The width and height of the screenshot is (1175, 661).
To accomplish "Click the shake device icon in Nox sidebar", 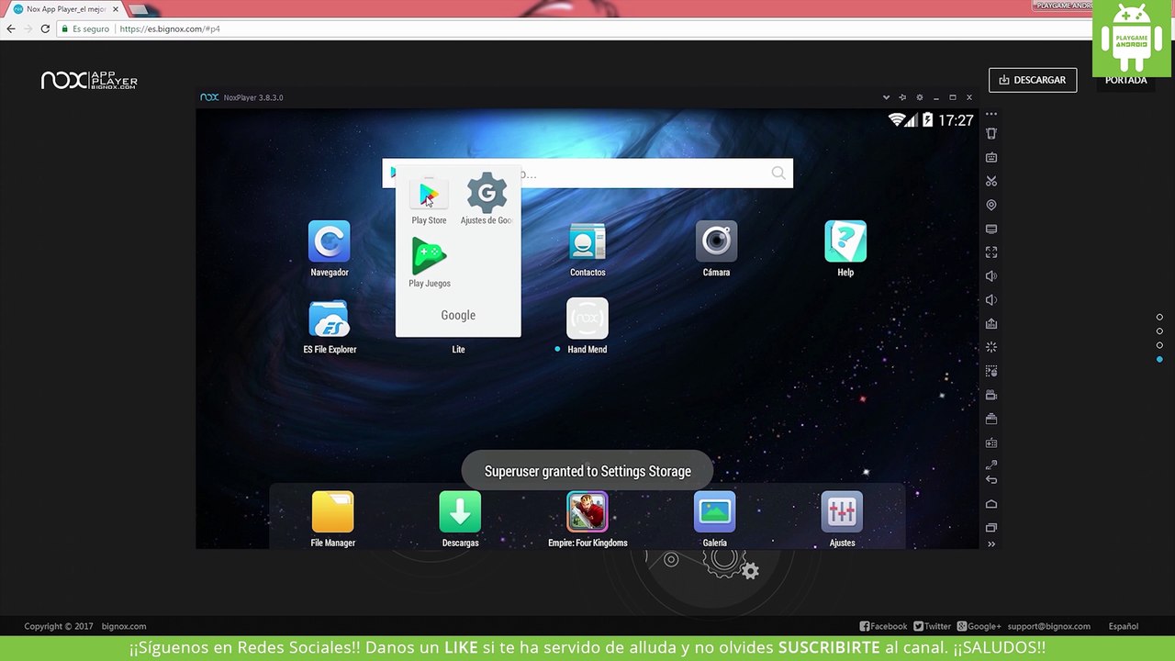I will 991,134.
